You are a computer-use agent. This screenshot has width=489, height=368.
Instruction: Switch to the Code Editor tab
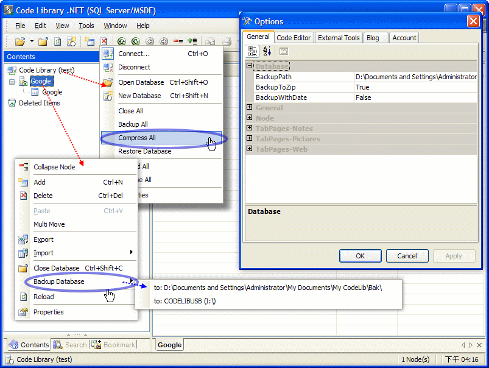(x=294, y=38)
